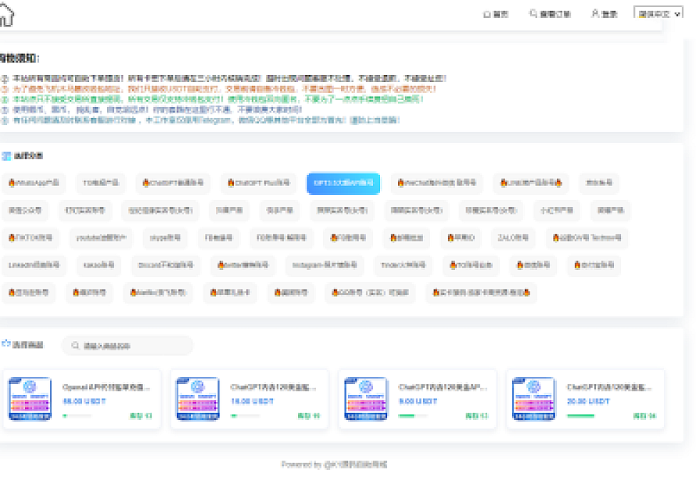The height and width of the screenshot is (477, 696).
Task: Click the home icon in top navigation
Action: click(x=487, y=14)
